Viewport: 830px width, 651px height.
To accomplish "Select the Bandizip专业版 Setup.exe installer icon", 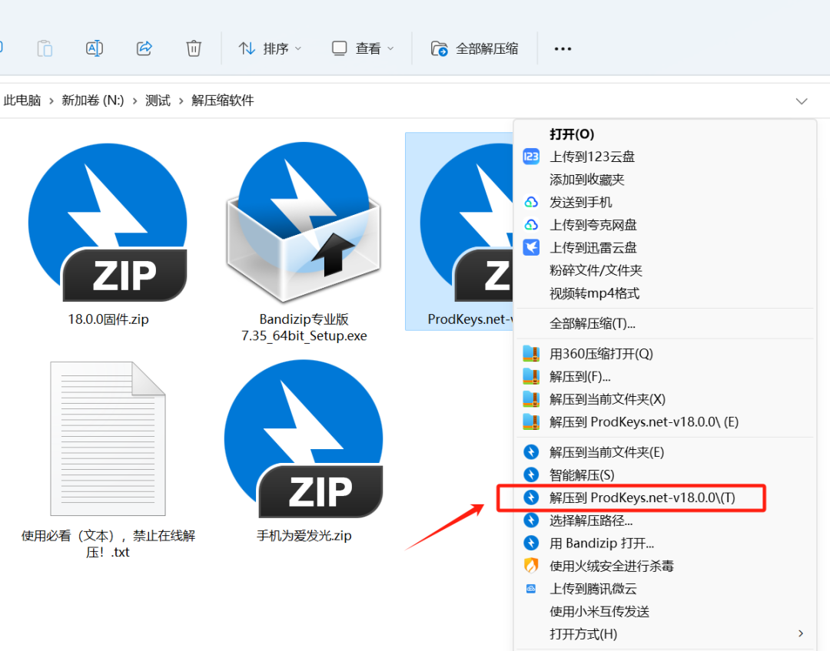I will pyautogui.click(x=304, y=222).
